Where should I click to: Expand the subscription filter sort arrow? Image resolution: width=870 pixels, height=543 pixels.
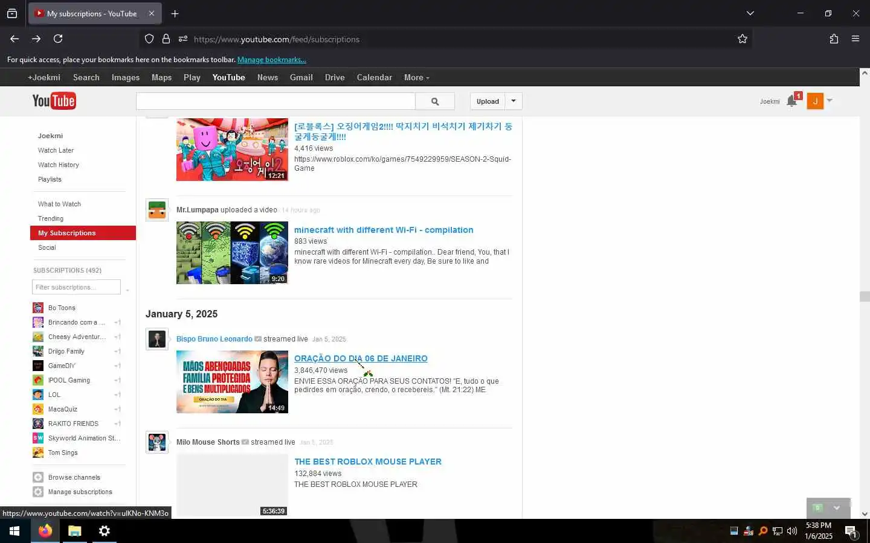coord(127,290)
